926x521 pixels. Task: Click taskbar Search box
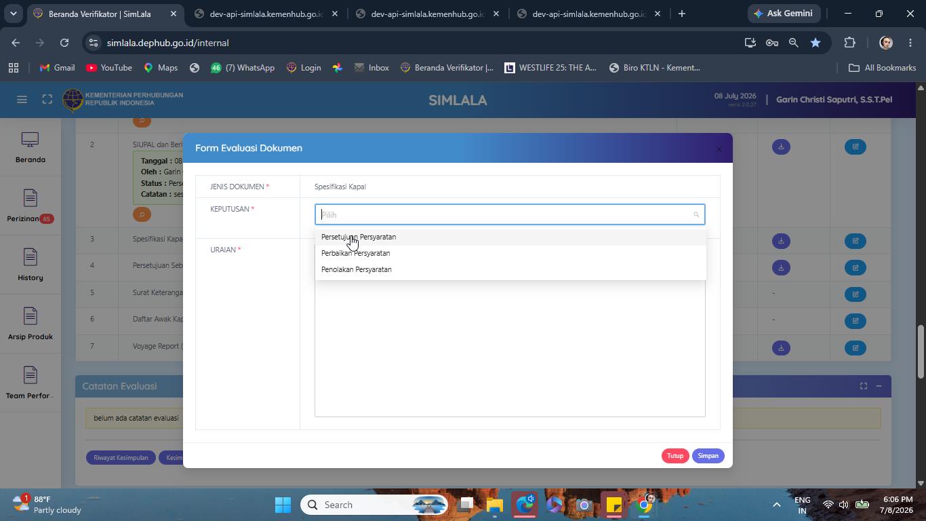tap(376, 505)
